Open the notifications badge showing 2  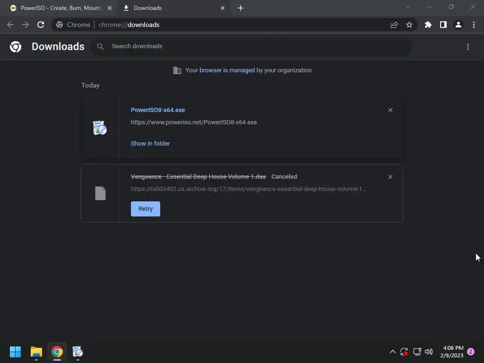(x=471, y=352)
